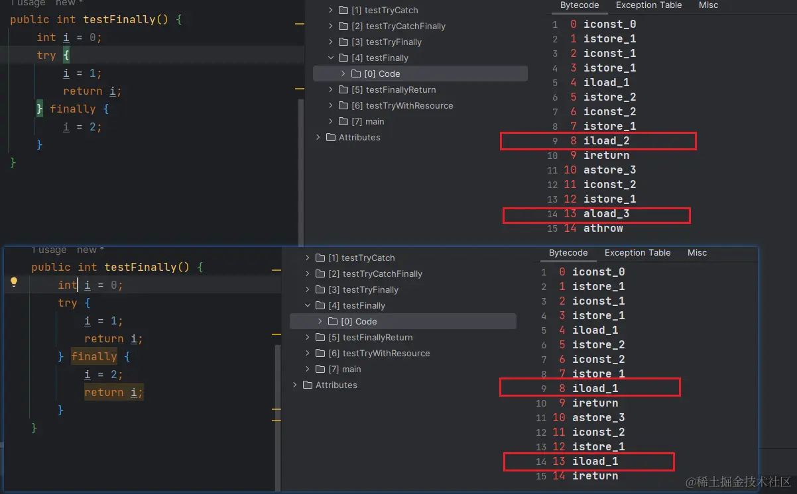Screen dimensions: 797x494
Task: Select 'istore_2' at offset 5 in lower bytecode
Action: 599,345
